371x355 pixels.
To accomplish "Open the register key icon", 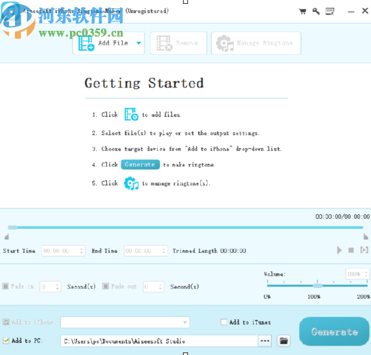I will [316, 11].
